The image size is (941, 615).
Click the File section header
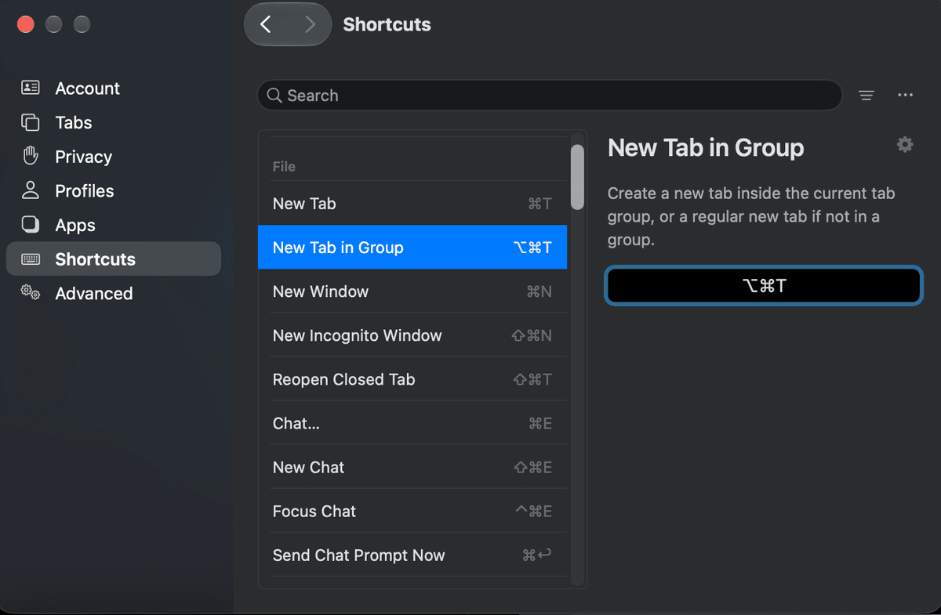pyautogui.click(x=284, y=167)
